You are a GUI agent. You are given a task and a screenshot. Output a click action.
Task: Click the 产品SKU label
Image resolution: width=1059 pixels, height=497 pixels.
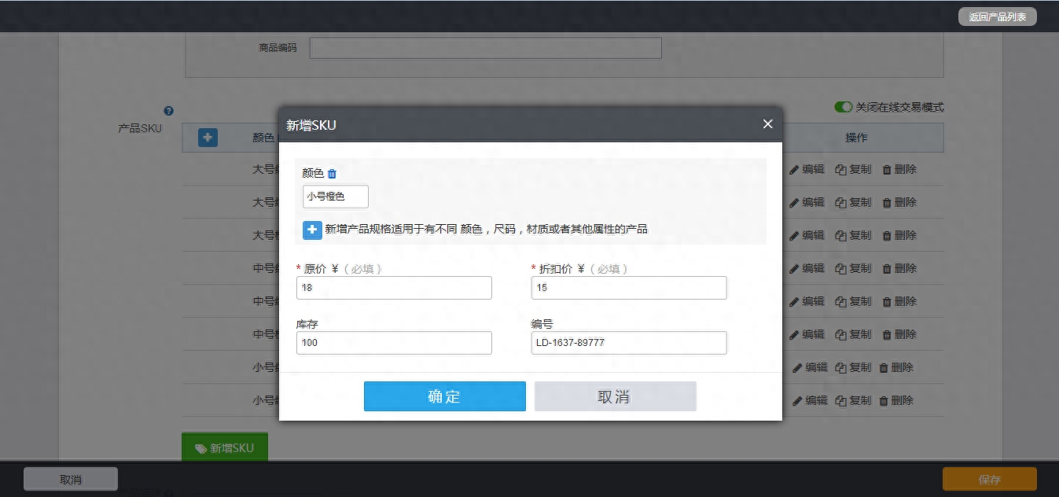coord(140,128)
